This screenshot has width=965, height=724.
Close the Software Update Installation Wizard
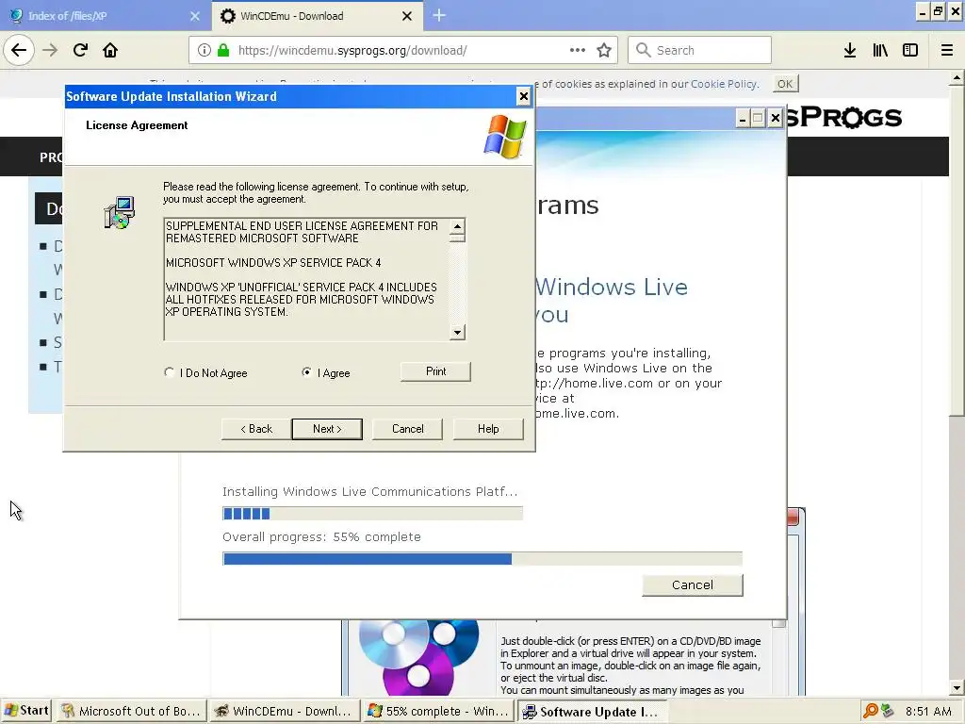523,96
